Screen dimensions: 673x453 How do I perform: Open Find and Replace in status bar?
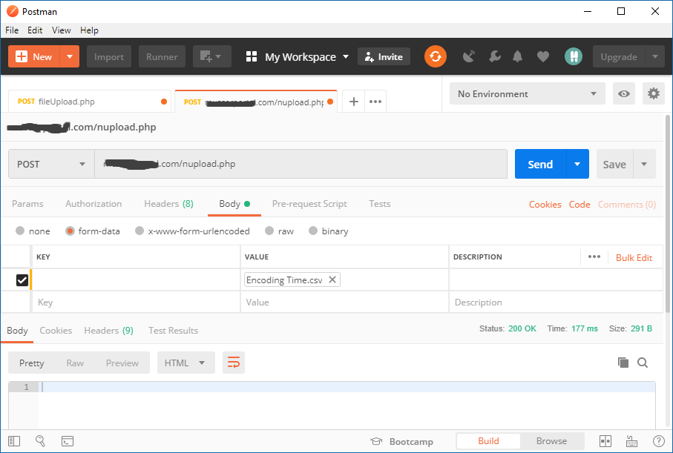click(x=40, y=441)
